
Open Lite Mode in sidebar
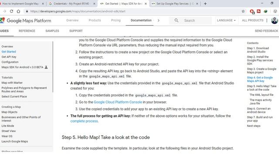coord(8,126)
